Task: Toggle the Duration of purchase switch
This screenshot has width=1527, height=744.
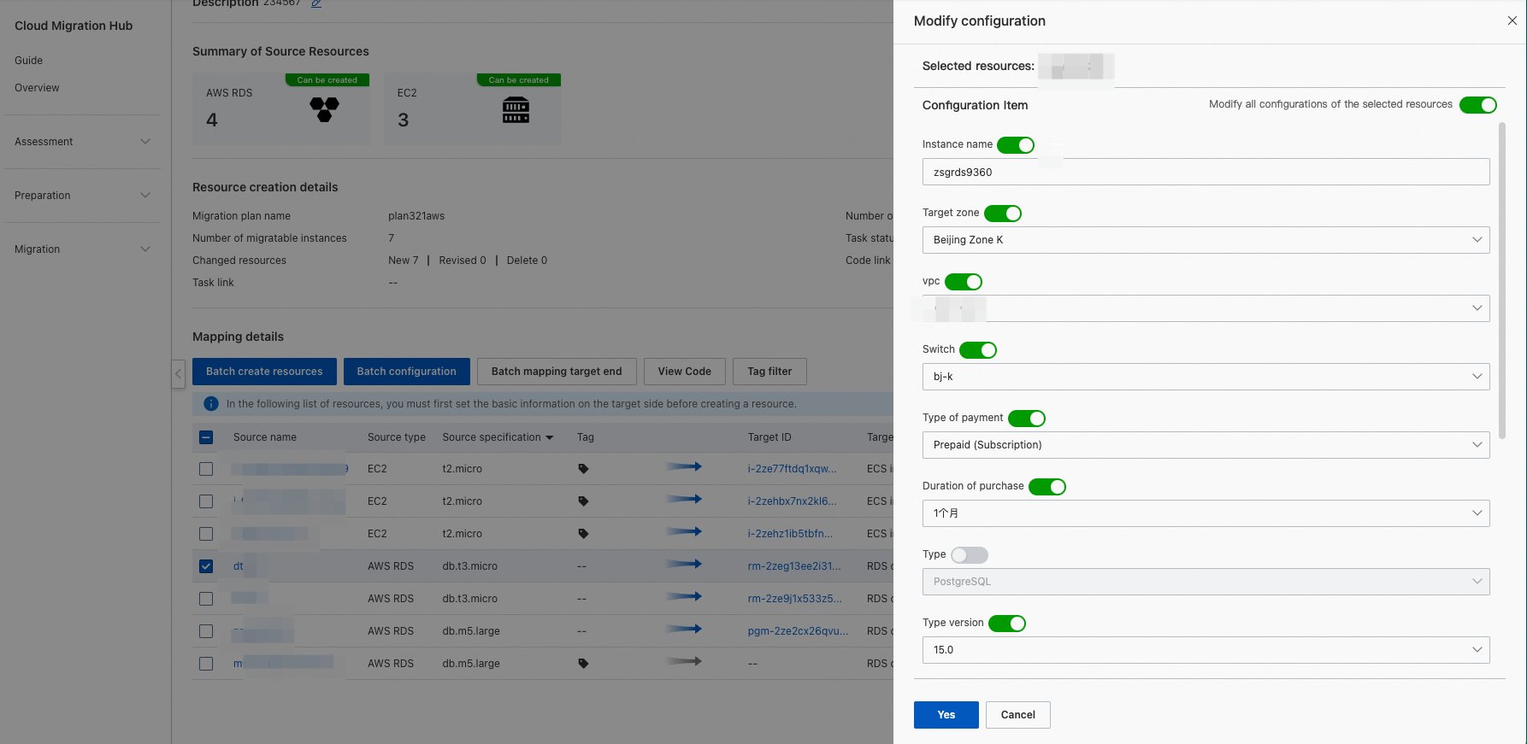Action: tap(1047, 487)
